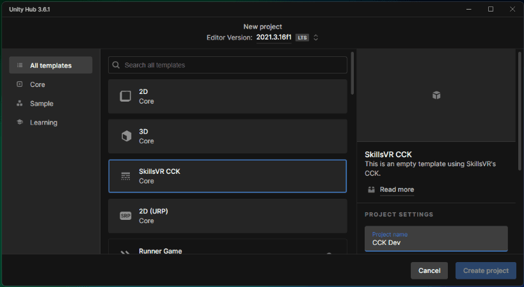Click the project details panel scrollbar

tap(520, 111)
